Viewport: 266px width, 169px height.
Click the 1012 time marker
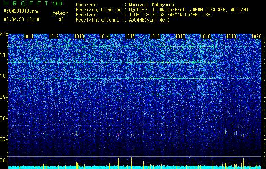[54, 36]
